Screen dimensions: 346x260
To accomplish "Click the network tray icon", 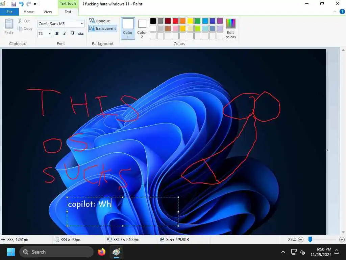I will click(x=294, y=252).
